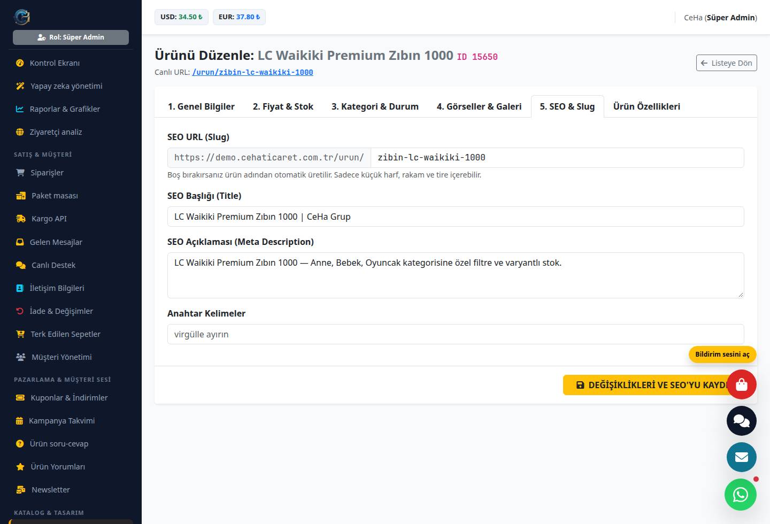The width and height of the screenshot is (770, 524).
Task: Click the Gelen Mesajlar inbox icon
Action: (20, 242)
